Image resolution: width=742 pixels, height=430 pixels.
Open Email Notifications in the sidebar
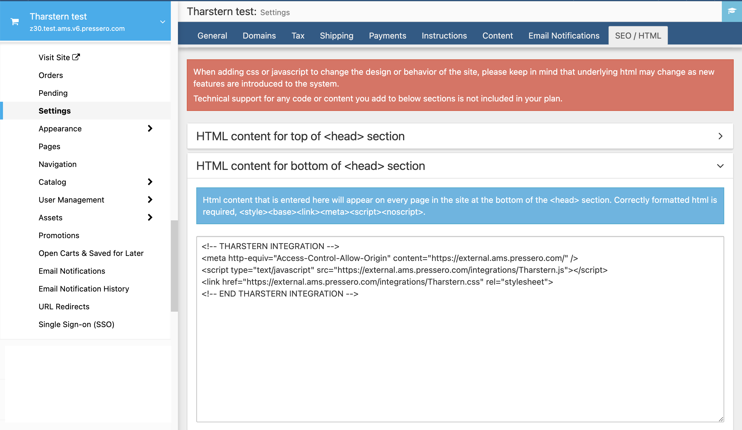72,271
